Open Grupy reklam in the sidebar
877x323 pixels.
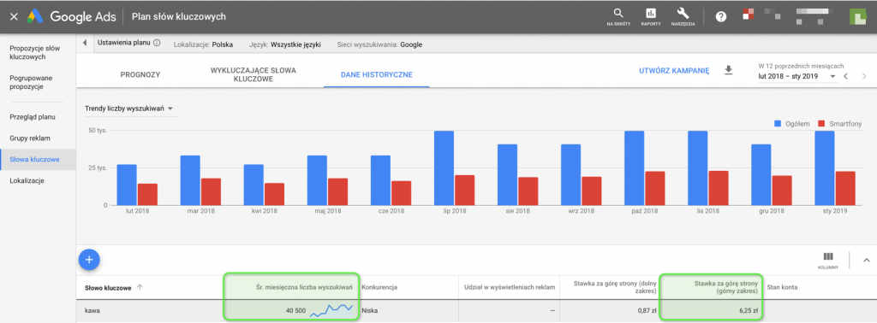[30, 138]
